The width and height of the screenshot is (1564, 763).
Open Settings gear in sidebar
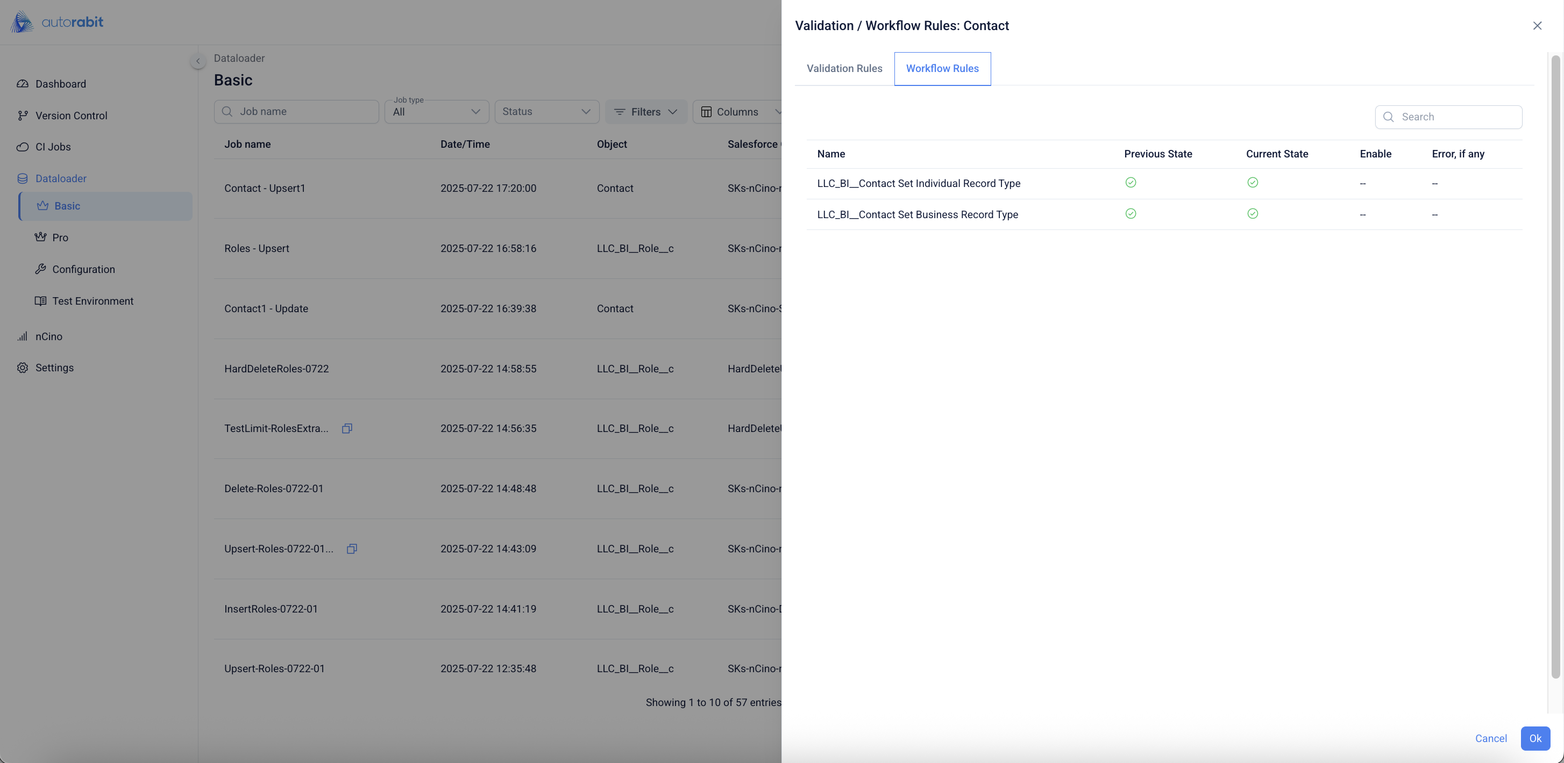point(23,368)
